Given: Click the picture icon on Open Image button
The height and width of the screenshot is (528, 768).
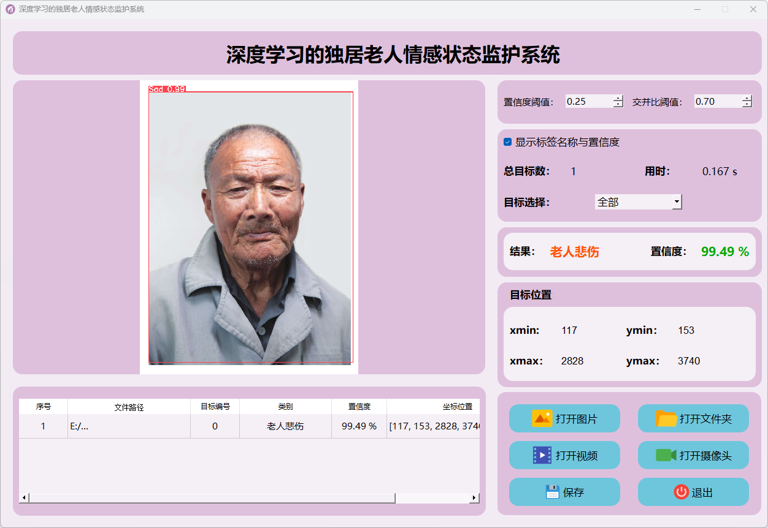Looking at the screenshot, I should click(542, 419).
